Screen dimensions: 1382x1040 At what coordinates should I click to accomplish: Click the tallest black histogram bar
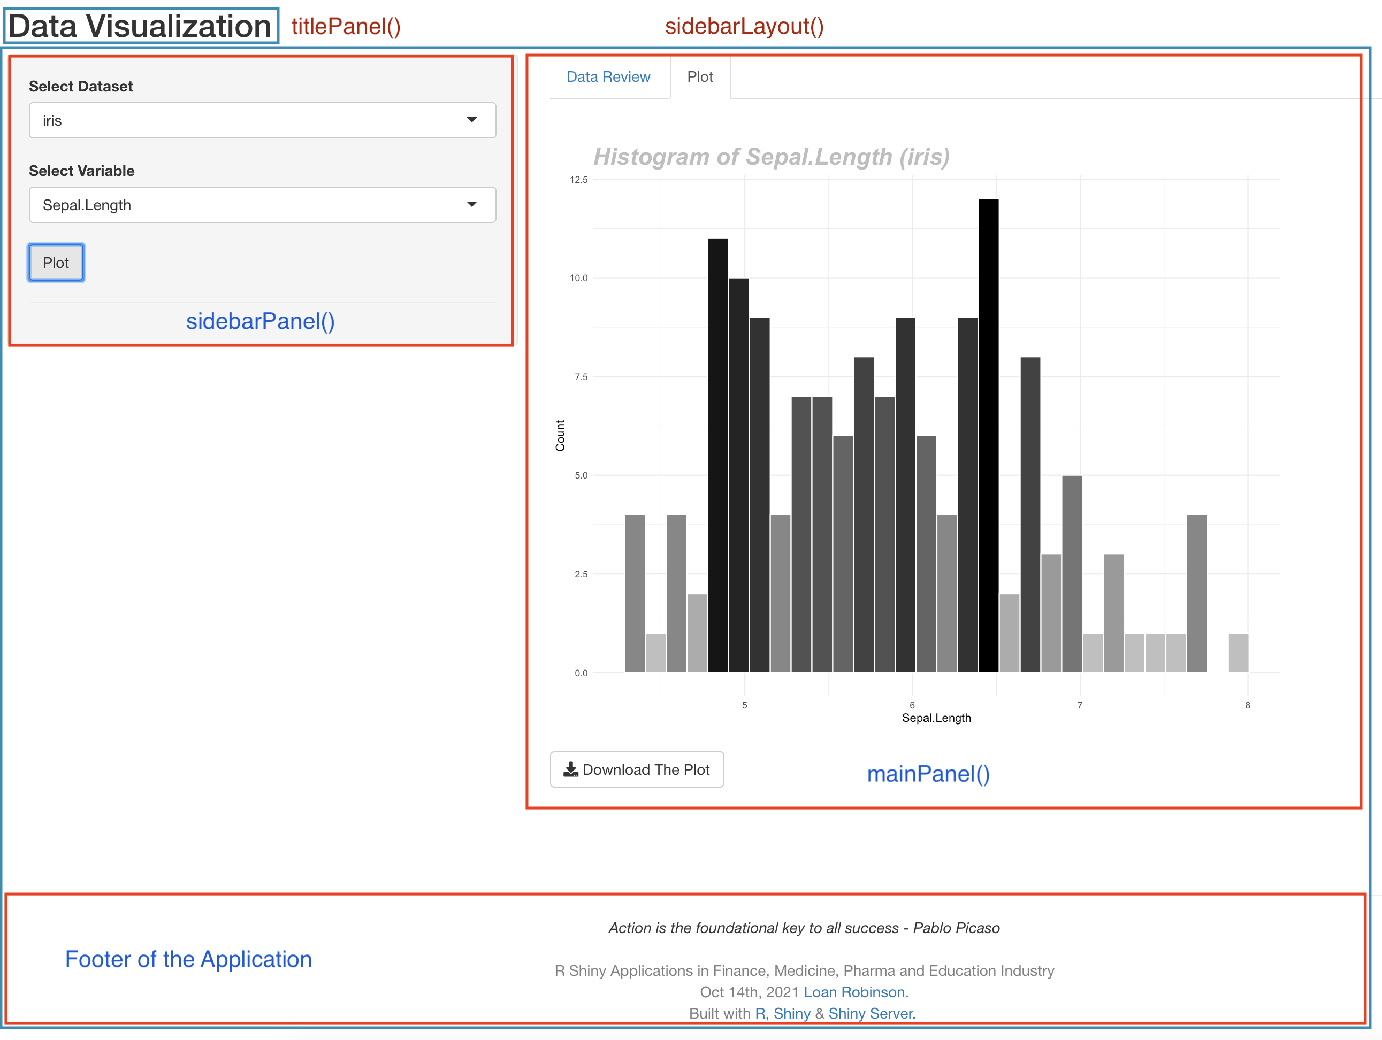pyautogui.click(x=988, y=437)
